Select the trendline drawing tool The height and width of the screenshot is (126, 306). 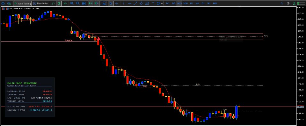tap(135, 4)
